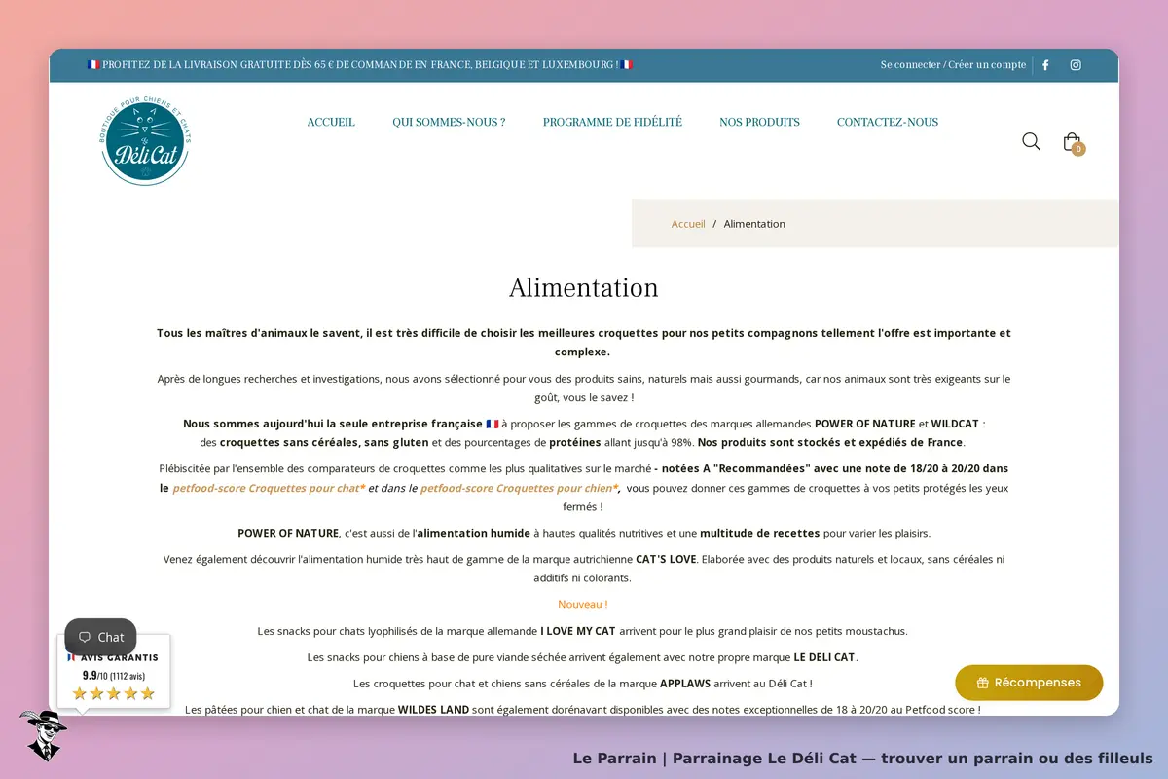
Task: Open NOS PRODUITS menu item
Action: point(759,122)
